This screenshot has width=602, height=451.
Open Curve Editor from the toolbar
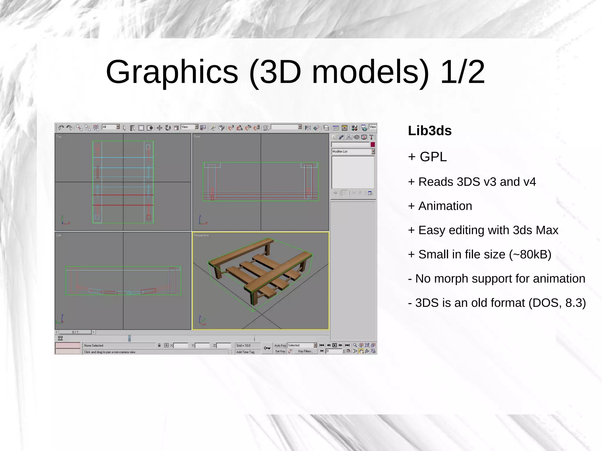pyautogui.click(x=336, y=128)
